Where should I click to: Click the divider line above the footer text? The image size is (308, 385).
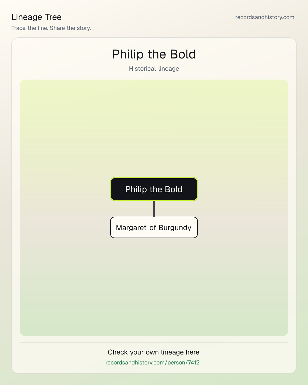[154, 342]
